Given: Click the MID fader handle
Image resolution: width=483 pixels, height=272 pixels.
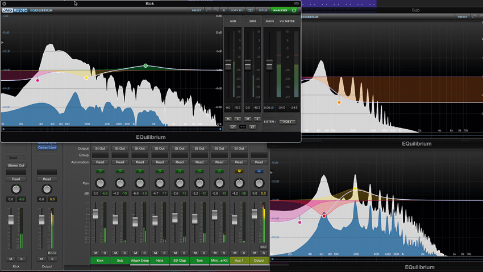Looking at the screenshot, I should 228,65.
